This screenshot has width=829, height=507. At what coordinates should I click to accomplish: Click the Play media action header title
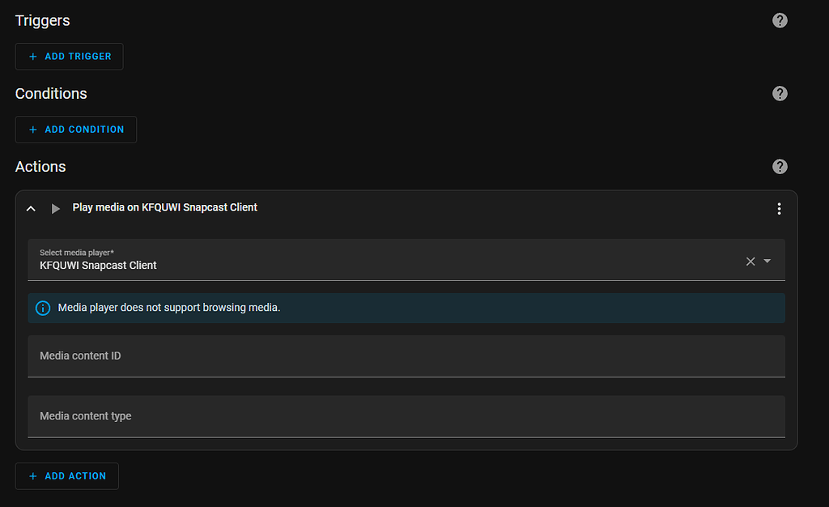tap(165, 207)
